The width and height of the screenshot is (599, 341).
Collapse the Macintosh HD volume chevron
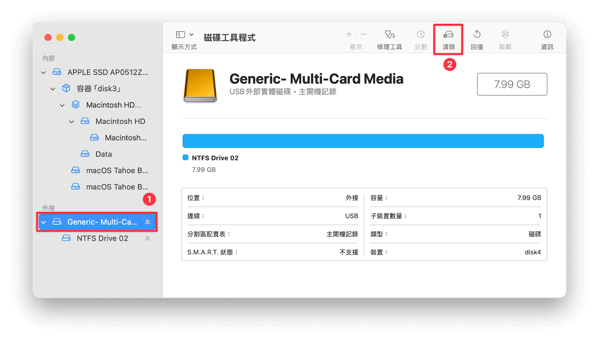point(72,122)
